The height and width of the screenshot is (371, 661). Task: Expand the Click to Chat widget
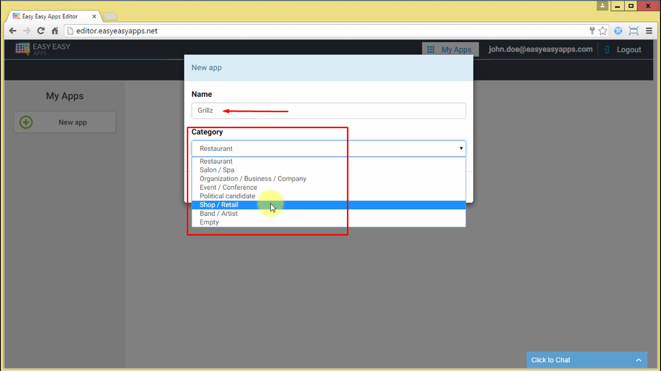click(x=586, y=360)
